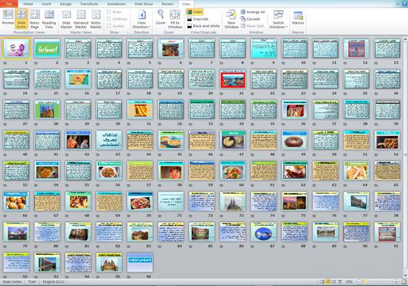Click Slide Sorter icon in status bar
408x286 pixels.
328,281
